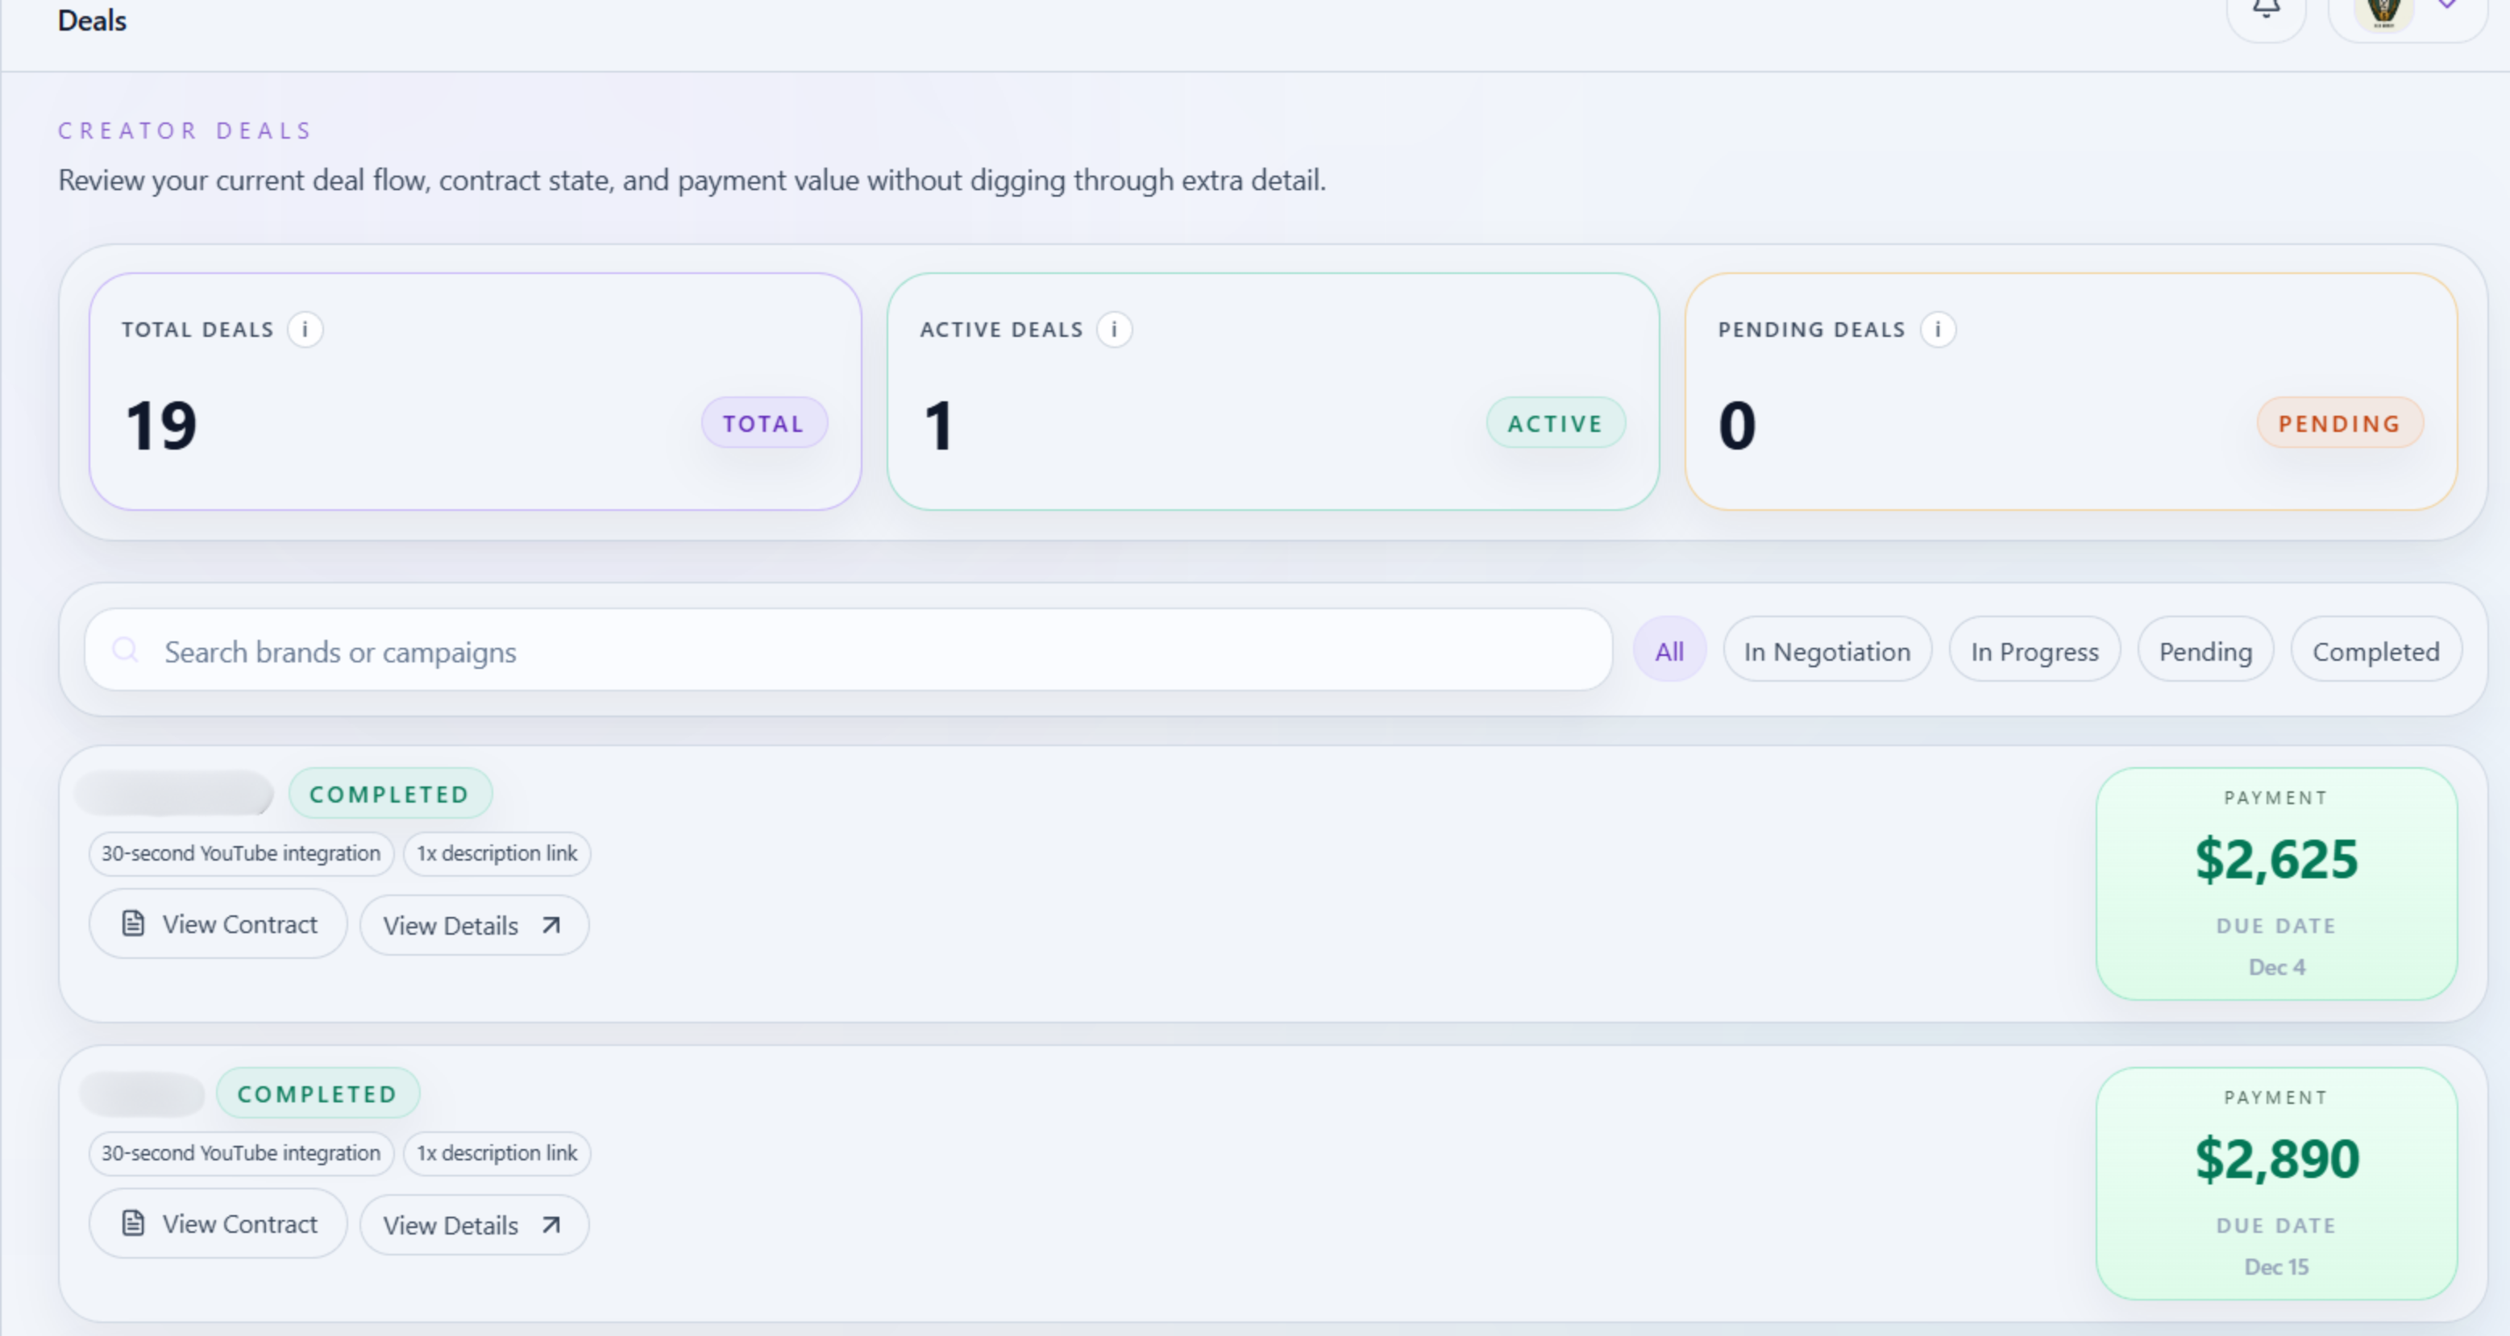This screenshot has width=2510, height=1336.
Task: Expand the profile dropdown chevron
Action: coord(2446,5)
